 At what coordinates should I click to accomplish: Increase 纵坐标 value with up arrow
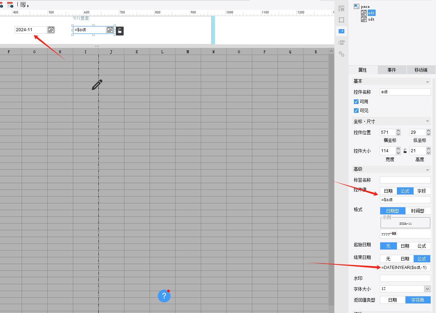428,131
